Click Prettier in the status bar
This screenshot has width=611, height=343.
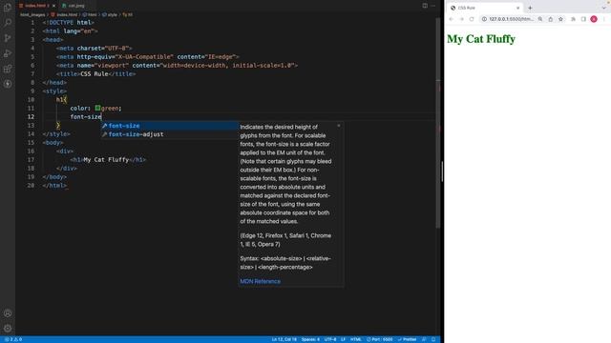(x=408, y=339)
